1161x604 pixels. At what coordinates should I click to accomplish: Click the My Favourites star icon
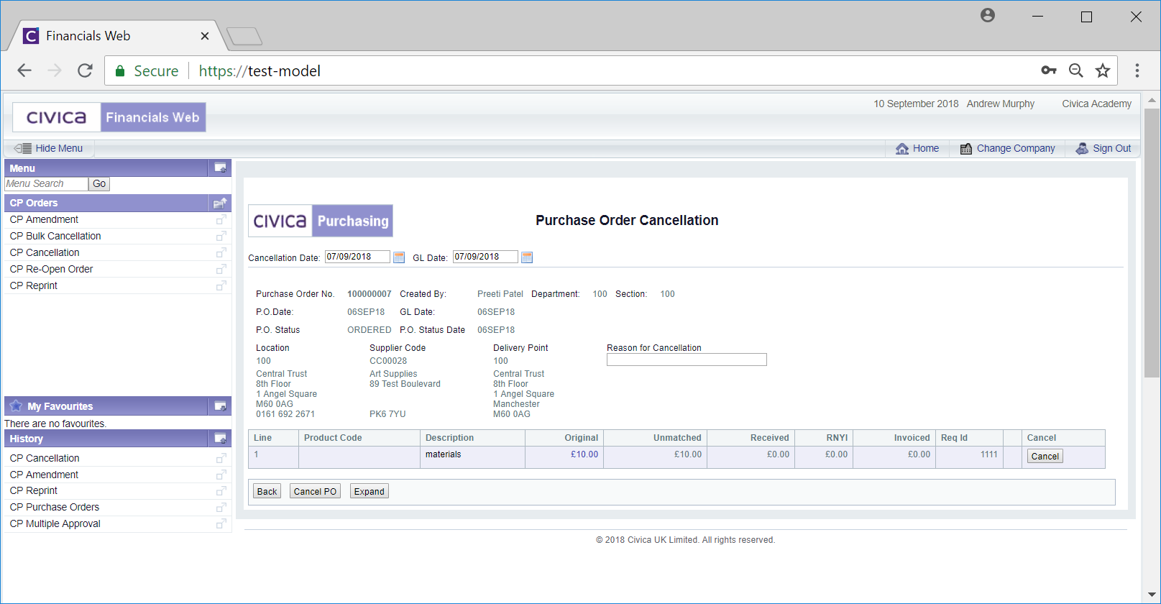(x=16, y=406)
